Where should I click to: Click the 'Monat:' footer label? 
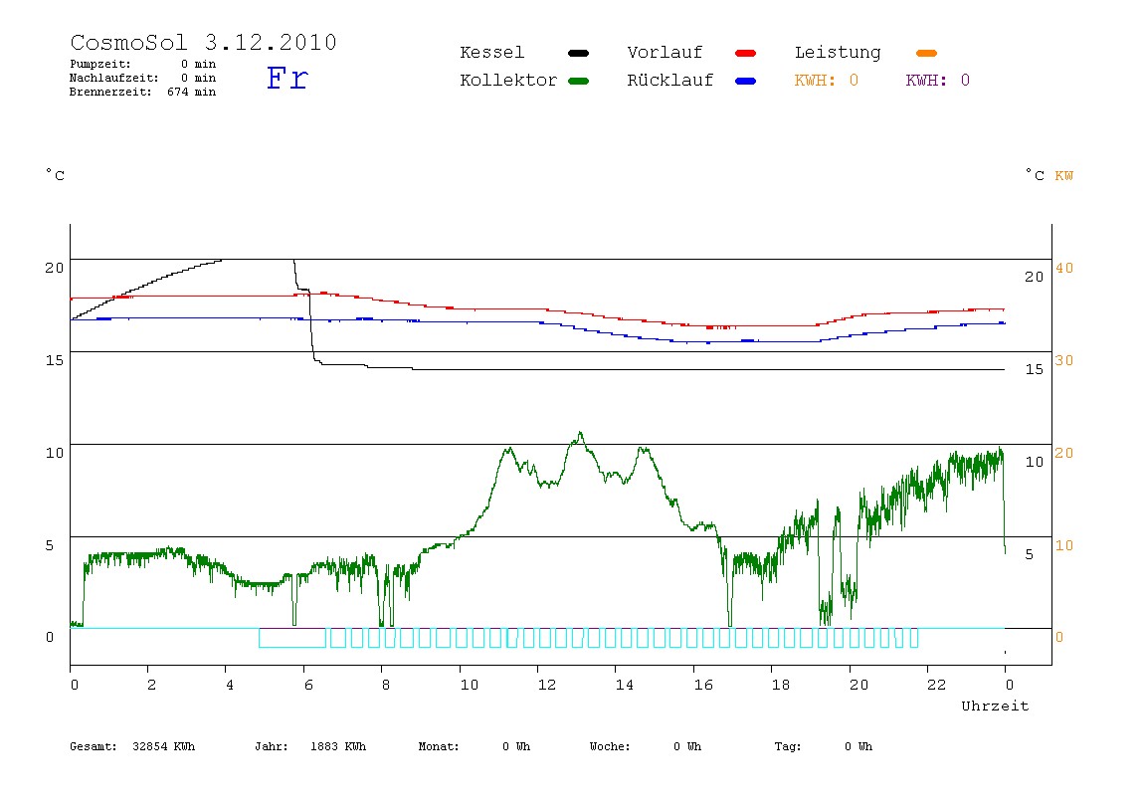(x=439, y=746)
